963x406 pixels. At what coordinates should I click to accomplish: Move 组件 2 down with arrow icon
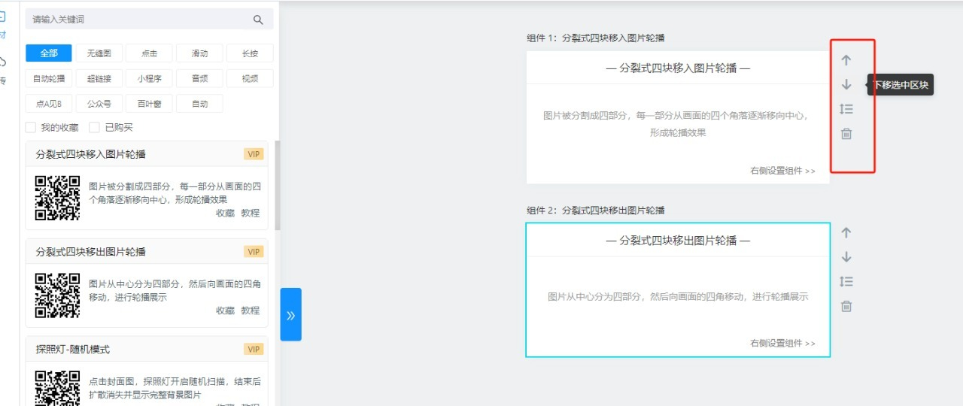846,257
